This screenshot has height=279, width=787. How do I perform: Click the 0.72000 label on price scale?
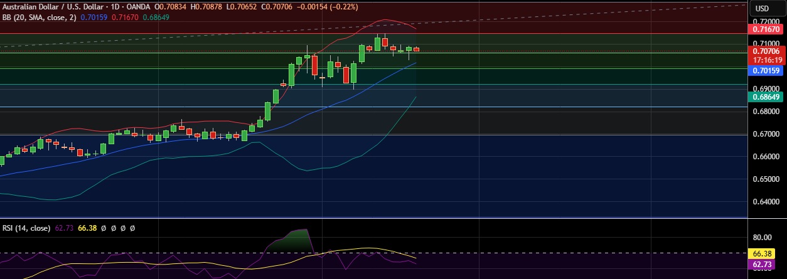(x=765, y=21)
